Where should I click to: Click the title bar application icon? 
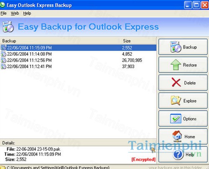point(2,5)
